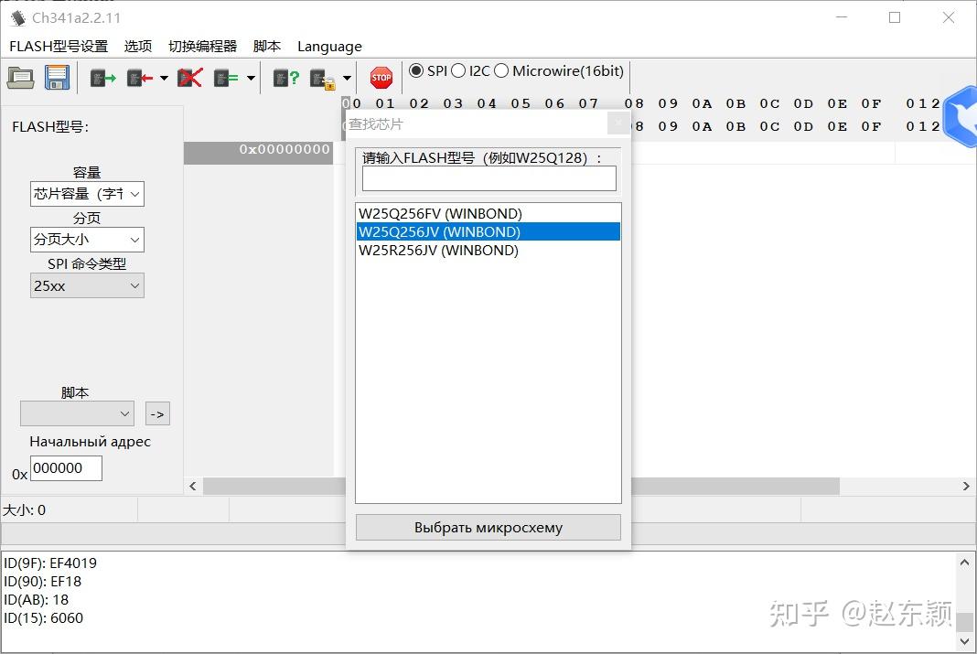Select W25Q256FV (WINBOND) in the list
Viewport: 977px width, 654px height.
tap(488, 214)
